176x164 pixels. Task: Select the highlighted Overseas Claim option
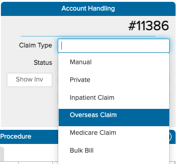tap(114, 118)
